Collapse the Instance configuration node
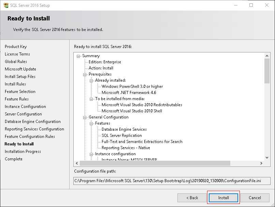 (91, 154)
